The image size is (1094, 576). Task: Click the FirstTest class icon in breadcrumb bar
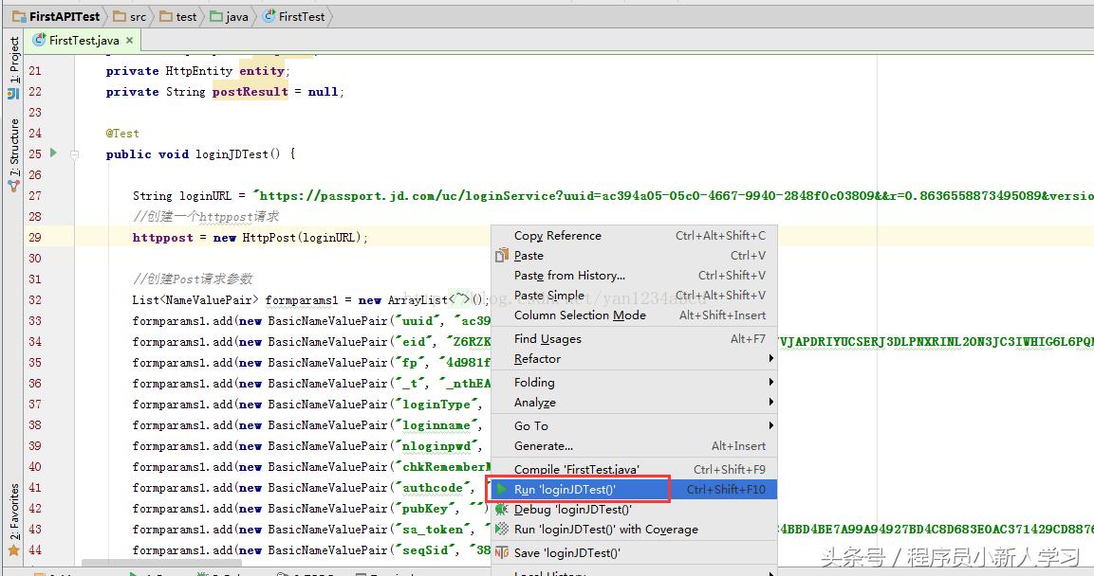(x=271, y=16)
